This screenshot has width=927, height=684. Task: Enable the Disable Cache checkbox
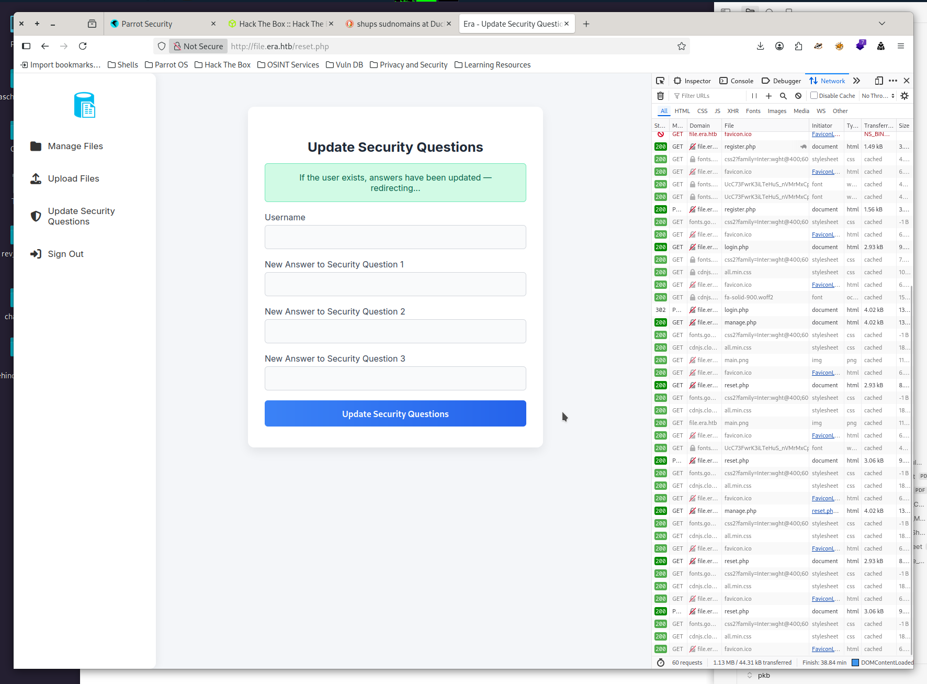point(814,95)
